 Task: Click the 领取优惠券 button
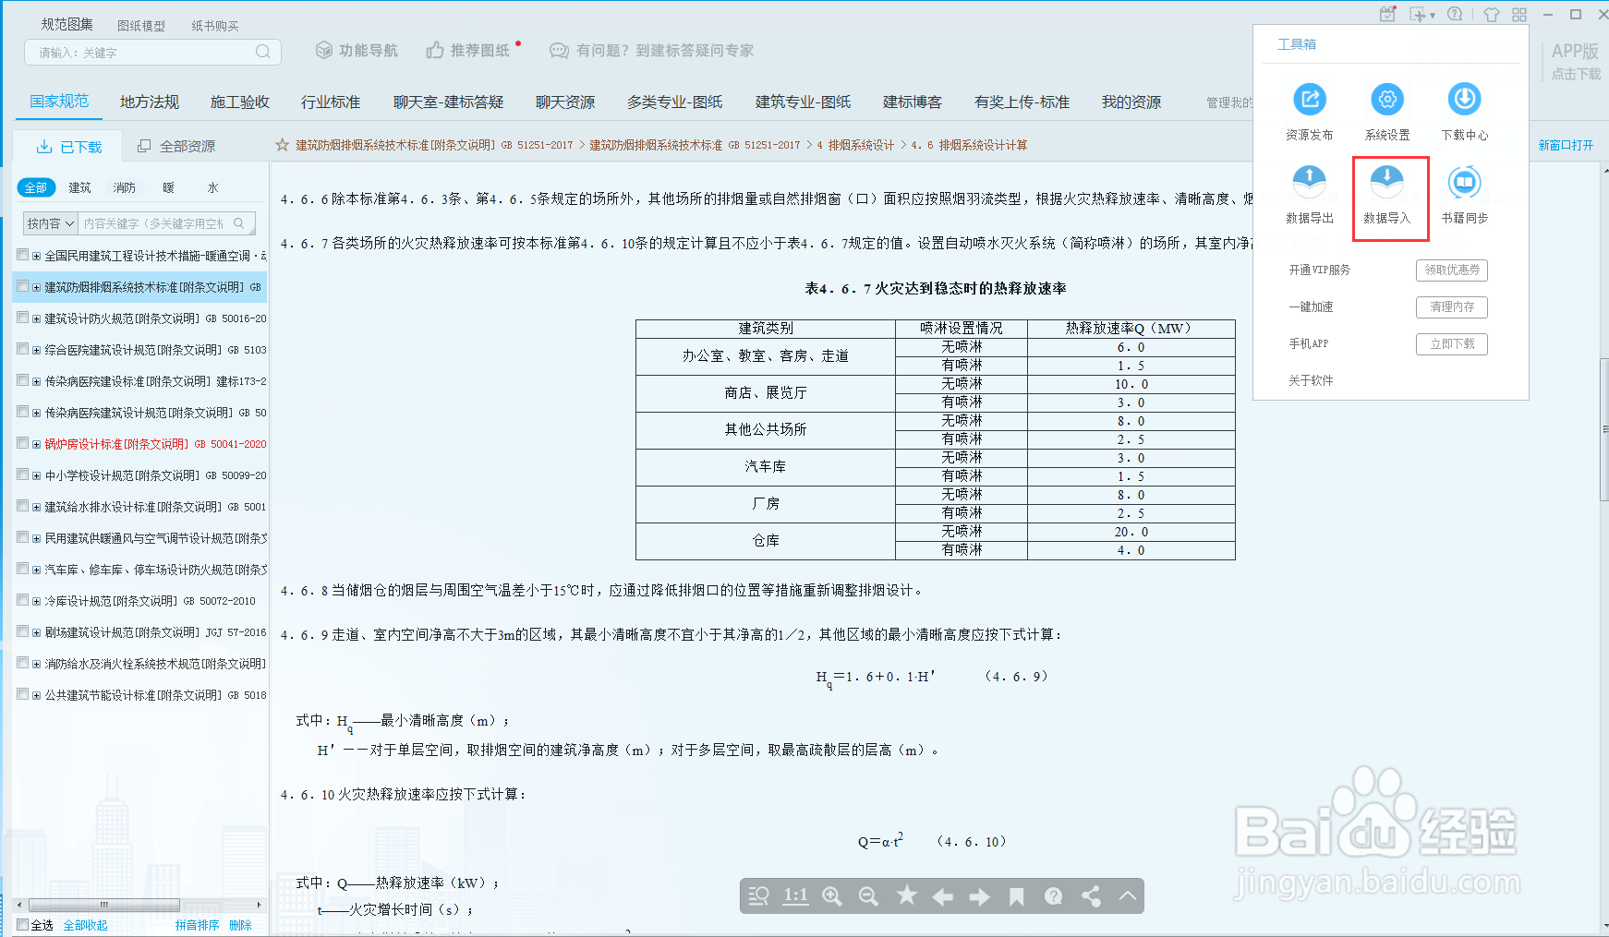point(1451,270)
